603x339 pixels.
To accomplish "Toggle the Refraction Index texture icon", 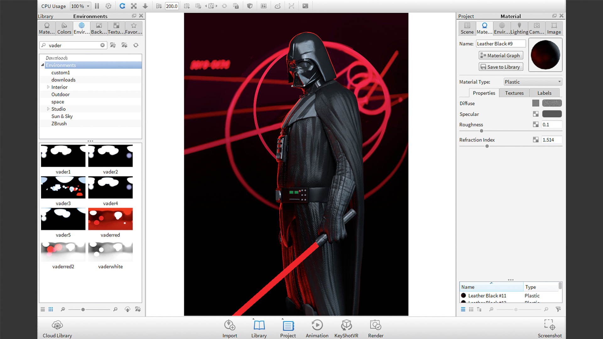I will [x=536, y=140].
